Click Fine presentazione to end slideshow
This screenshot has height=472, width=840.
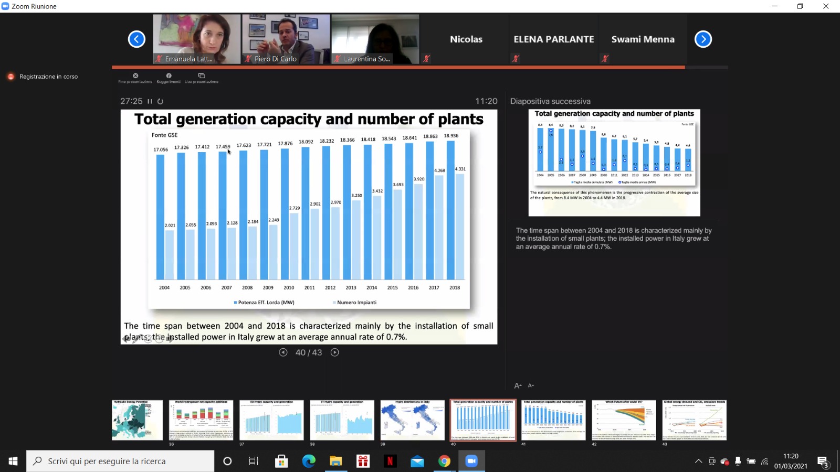pyautogui.click(x=135, y=76)
